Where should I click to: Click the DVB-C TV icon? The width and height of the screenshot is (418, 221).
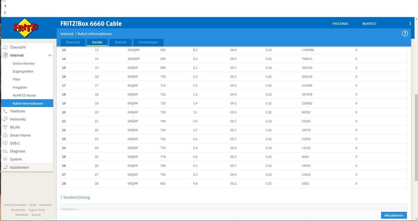click(x=5, y=143)
